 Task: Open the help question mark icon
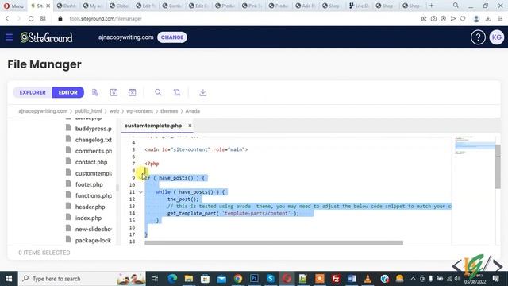tap(478, 37)
